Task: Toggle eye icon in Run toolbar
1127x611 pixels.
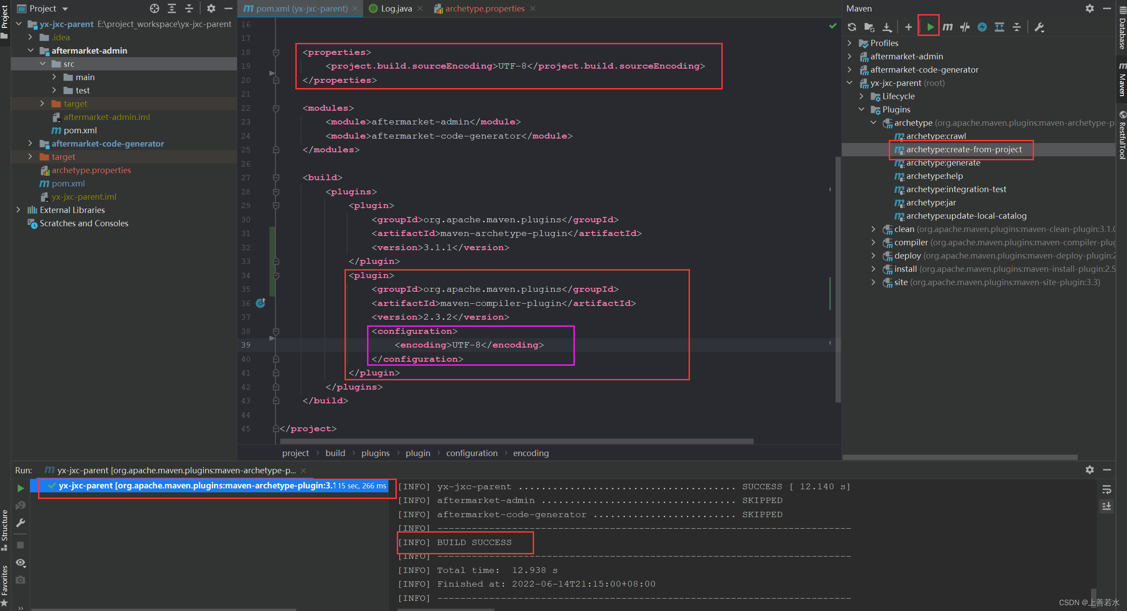Action: pos(20,563)
